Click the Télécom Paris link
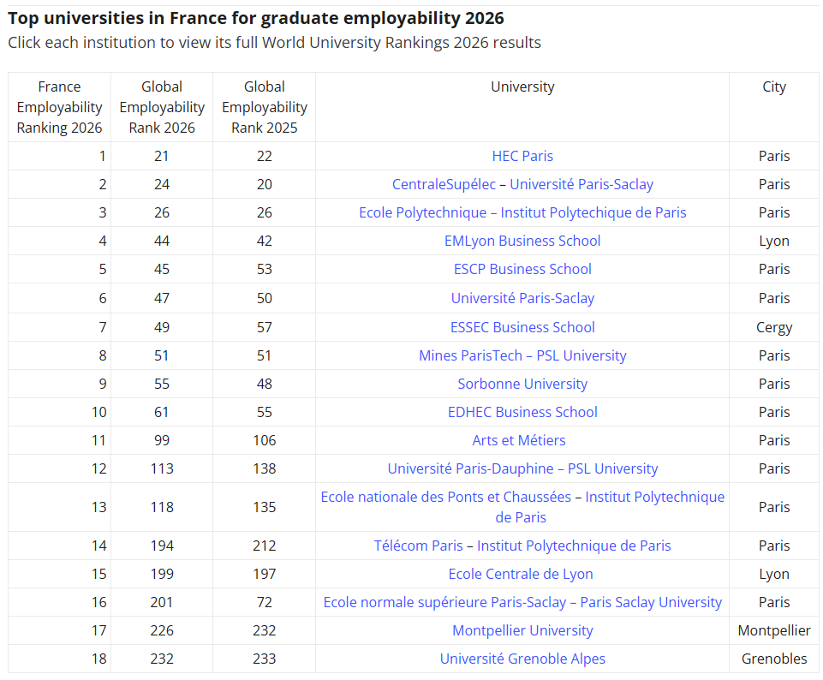The height and width of the screenshot is (680, 823). 418,546
